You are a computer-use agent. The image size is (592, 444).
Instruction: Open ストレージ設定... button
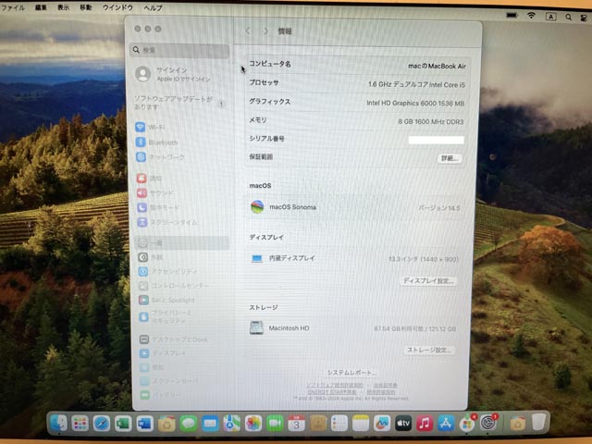point(430,351)
